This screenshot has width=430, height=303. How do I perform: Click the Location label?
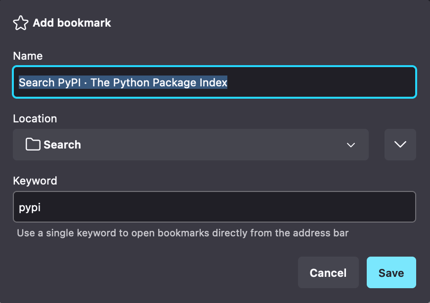pyautogui.click(x=35, y=118)
